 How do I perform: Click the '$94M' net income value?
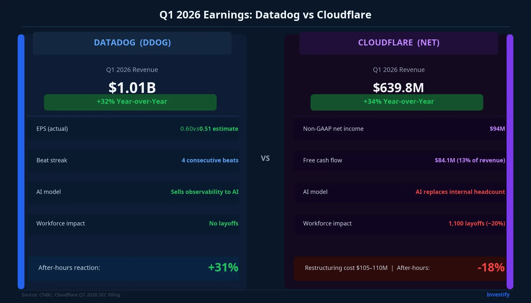497,129
